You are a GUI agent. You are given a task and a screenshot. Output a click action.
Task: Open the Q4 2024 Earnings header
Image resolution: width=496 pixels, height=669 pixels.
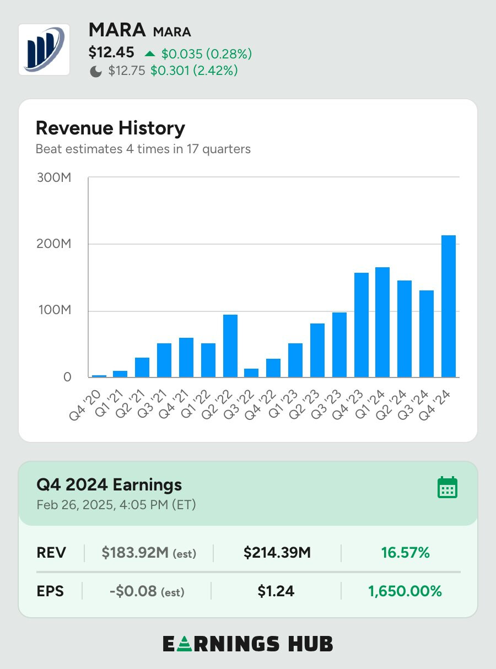click(x=109, y=485)
